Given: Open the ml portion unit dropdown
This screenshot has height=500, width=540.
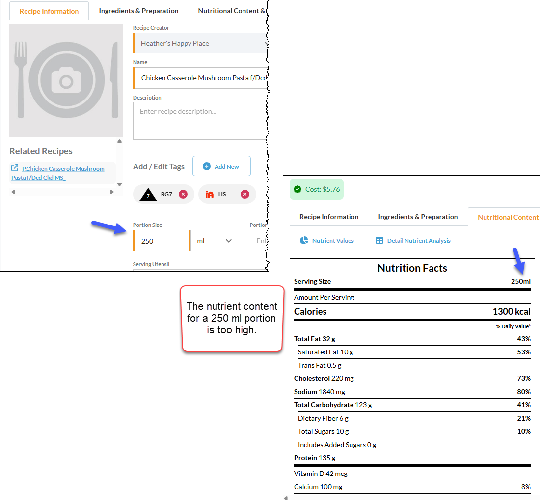Looking at the screenshot, I should (214, 241).
